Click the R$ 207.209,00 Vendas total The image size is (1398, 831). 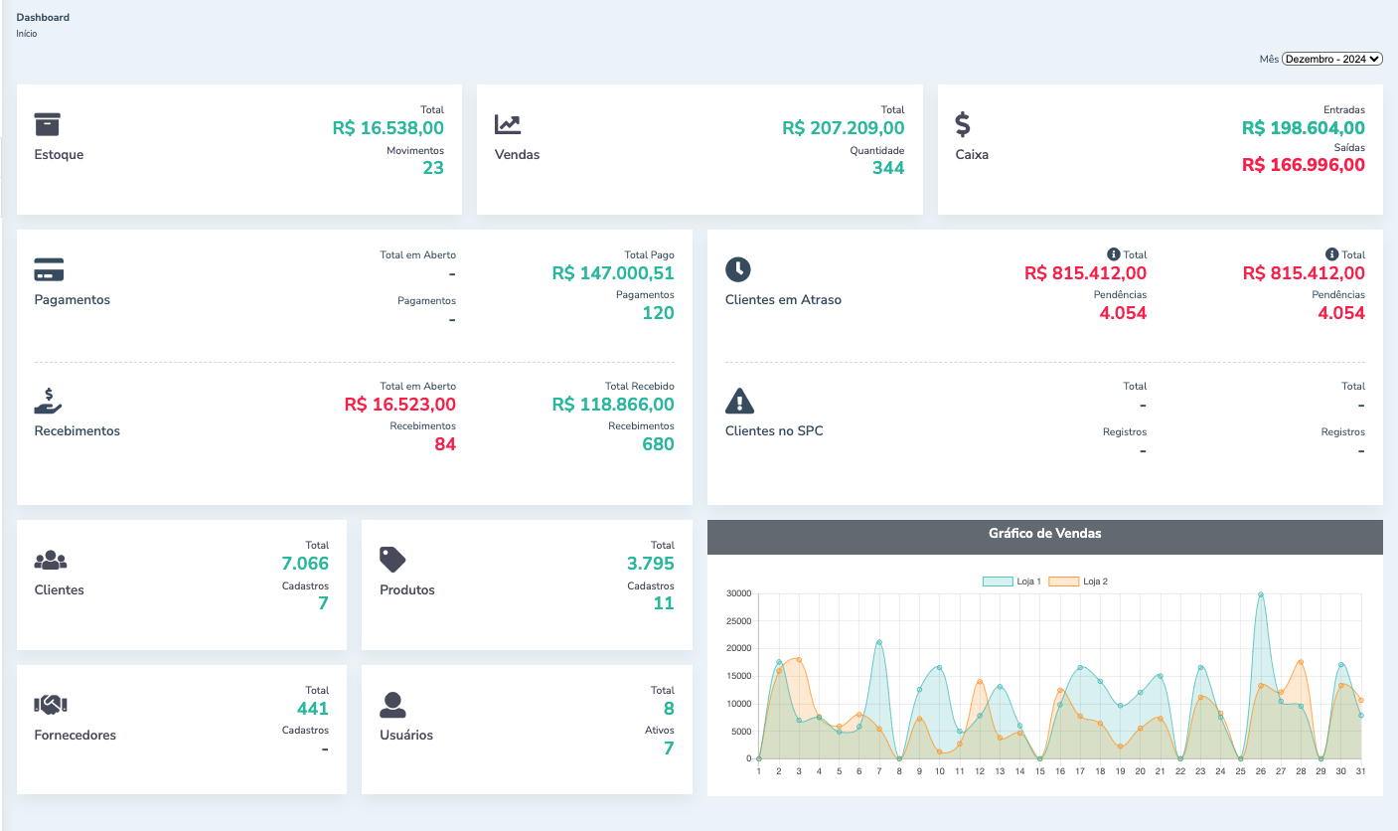point(843,128)
